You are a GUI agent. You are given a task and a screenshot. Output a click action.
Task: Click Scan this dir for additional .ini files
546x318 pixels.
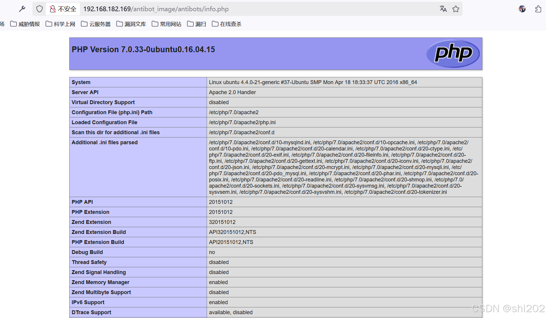click(x=116, y=132)
